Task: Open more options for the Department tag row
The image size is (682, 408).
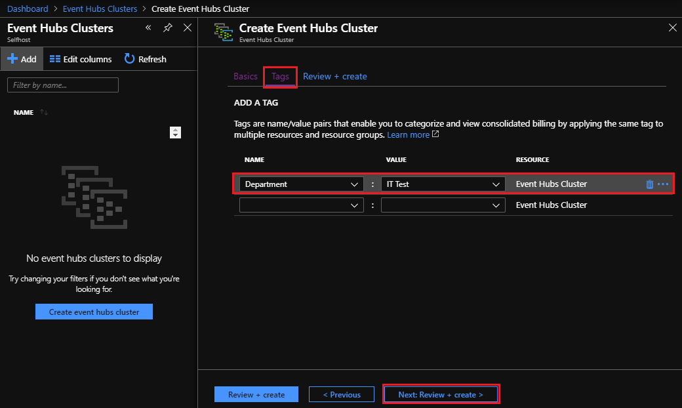Action: point(662,184)
